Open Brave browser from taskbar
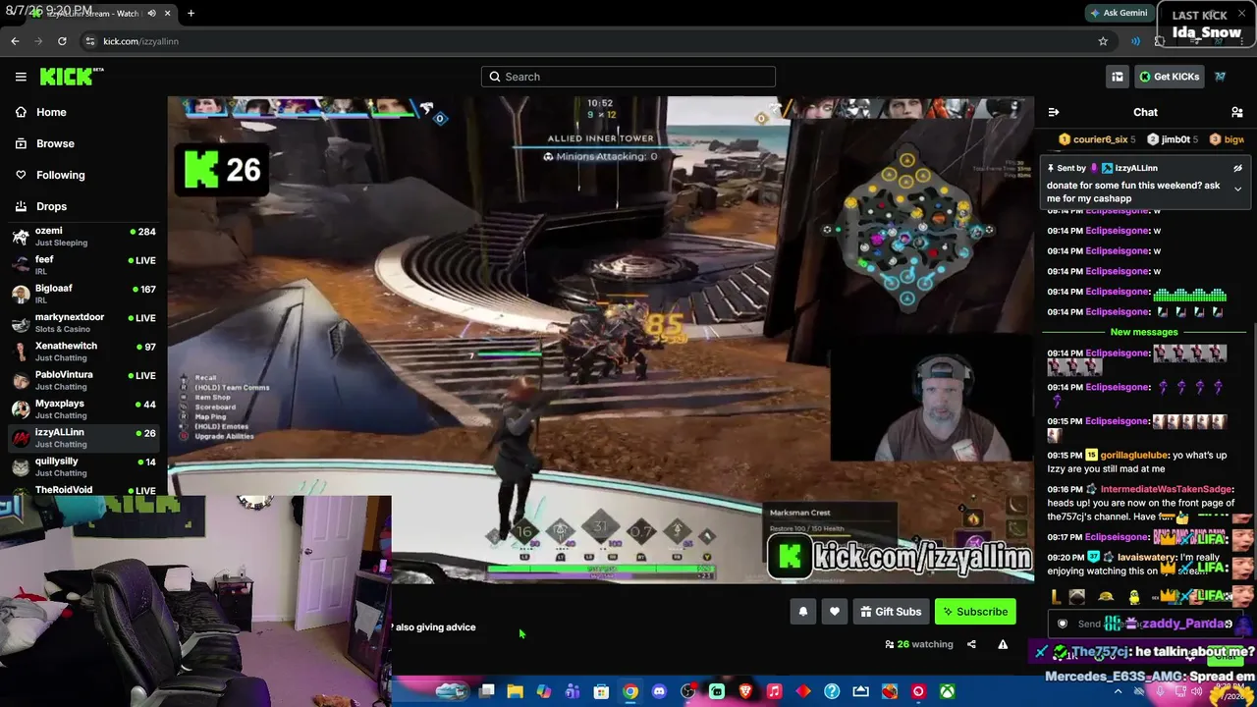 click(745, 692)
